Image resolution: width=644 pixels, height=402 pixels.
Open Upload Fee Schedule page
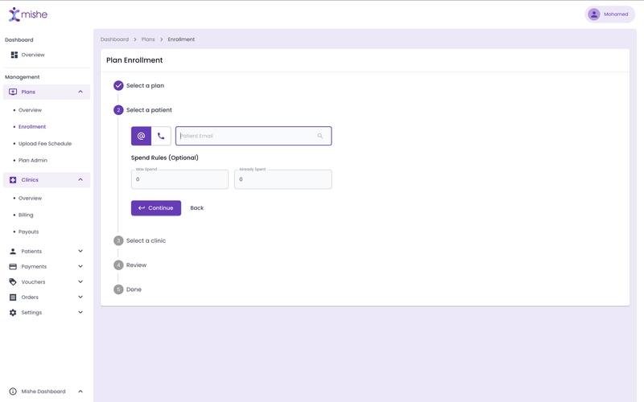click(x=45, y=144)
